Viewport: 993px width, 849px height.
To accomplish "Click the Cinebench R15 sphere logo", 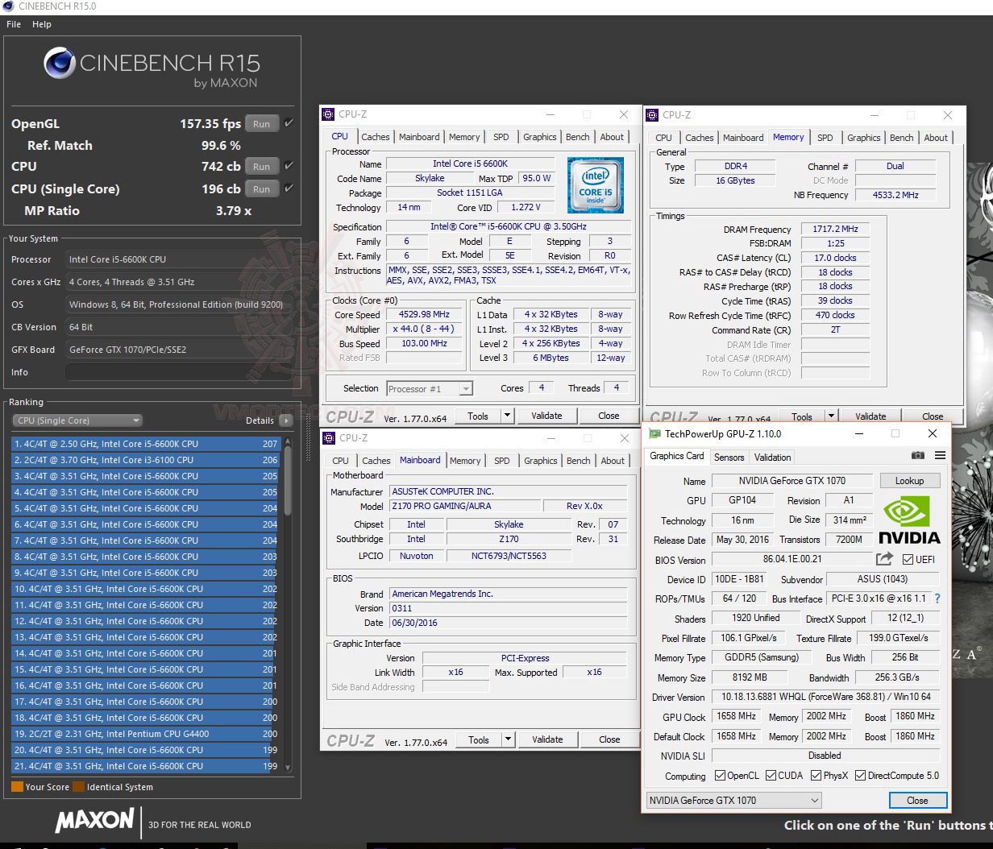I will [x=59, y=64].
